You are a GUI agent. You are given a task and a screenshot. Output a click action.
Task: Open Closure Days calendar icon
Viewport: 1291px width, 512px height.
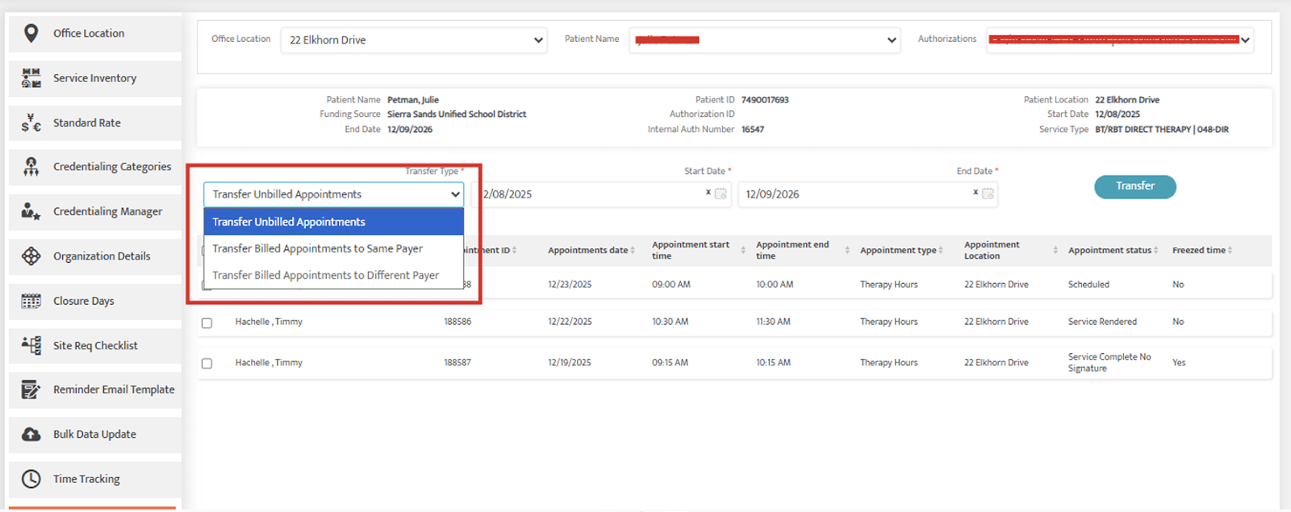(31, 301)
